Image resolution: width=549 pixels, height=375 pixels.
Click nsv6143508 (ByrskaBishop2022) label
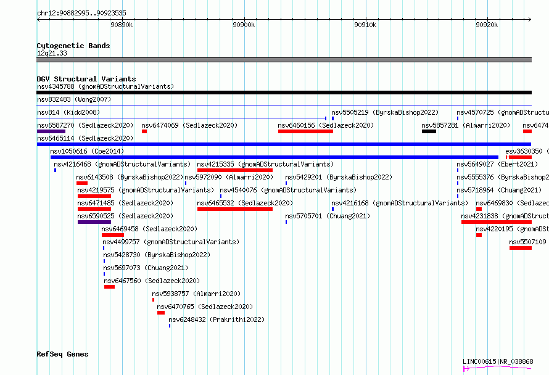coord(130,177)
